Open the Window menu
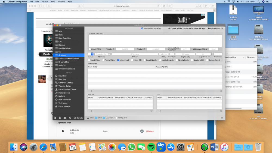The image size is (272, 153). pyautogui.click(x=61, y=2)
